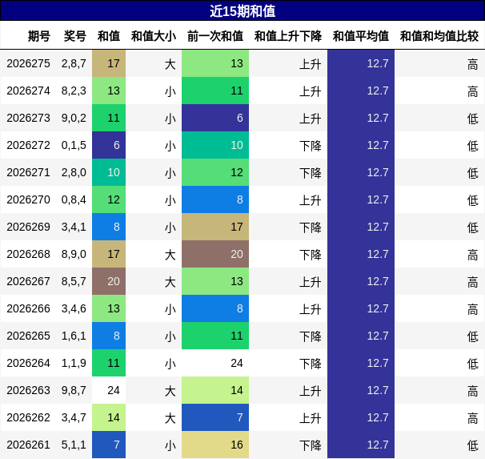Click period number 2026273
The width and height of the screenshot is (485, 459).
[29, 118]
